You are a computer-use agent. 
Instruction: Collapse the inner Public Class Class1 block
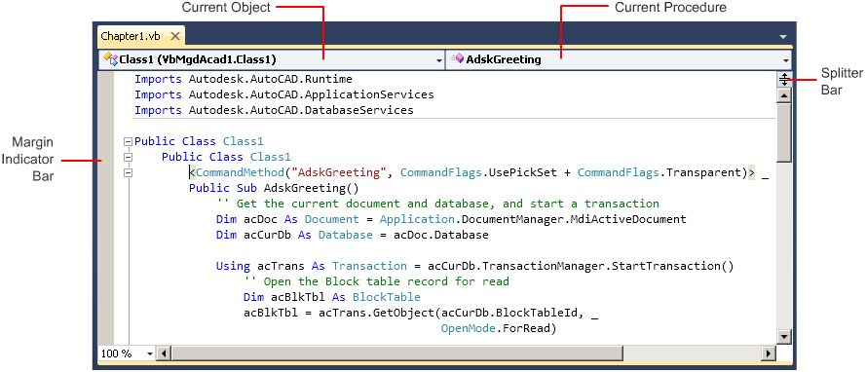(x=129, y=157)
